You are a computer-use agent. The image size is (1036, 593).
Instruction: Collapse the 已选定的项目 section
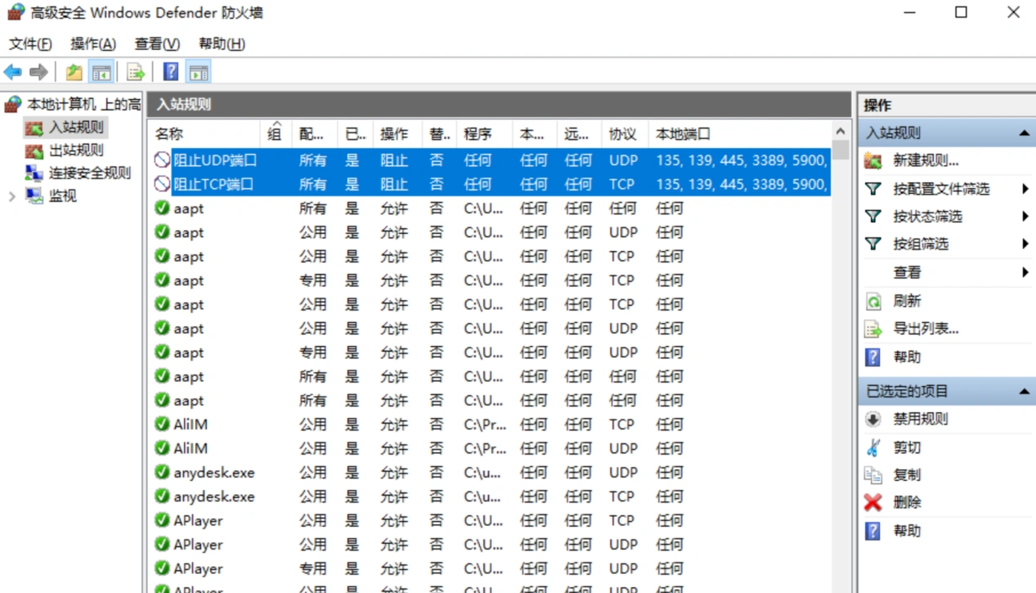point(1024,392)
